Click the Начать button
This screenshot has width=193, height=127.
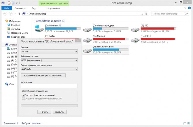tap(44, 112)
